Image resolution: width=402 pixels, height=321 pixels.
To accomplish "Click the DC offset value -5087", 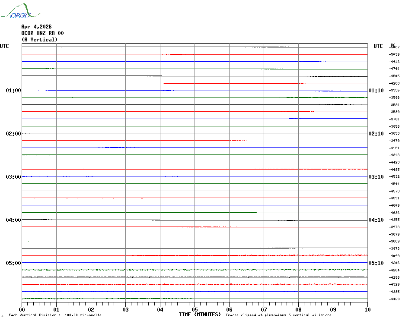I will coord(394,47).
